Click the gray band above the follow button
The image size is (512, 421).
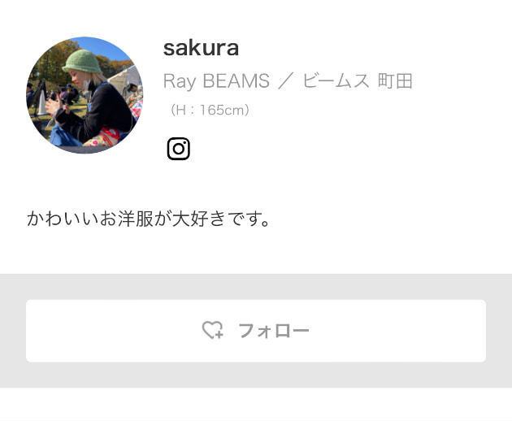(256, 286)
